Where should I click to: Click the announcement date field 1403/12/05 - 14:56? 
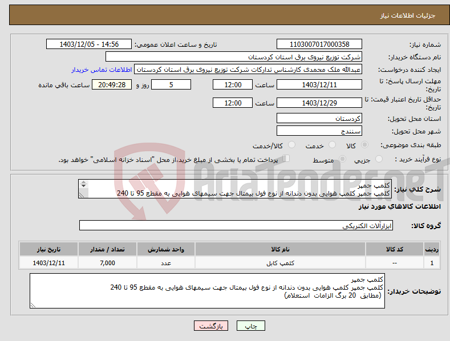point(89,44)
